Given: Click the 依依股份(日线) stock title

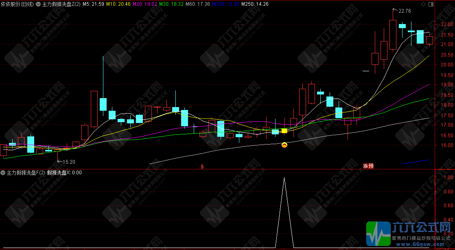Looking at the screenshot, I should 17,4.
